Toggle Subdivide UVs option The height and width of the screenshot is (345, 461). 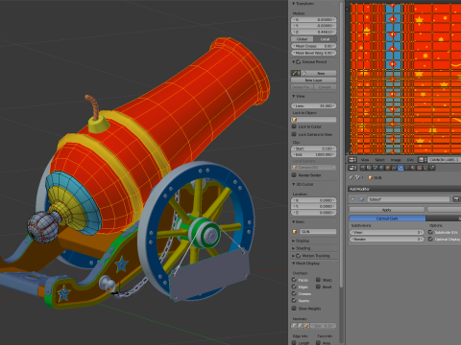click(430, 232)
